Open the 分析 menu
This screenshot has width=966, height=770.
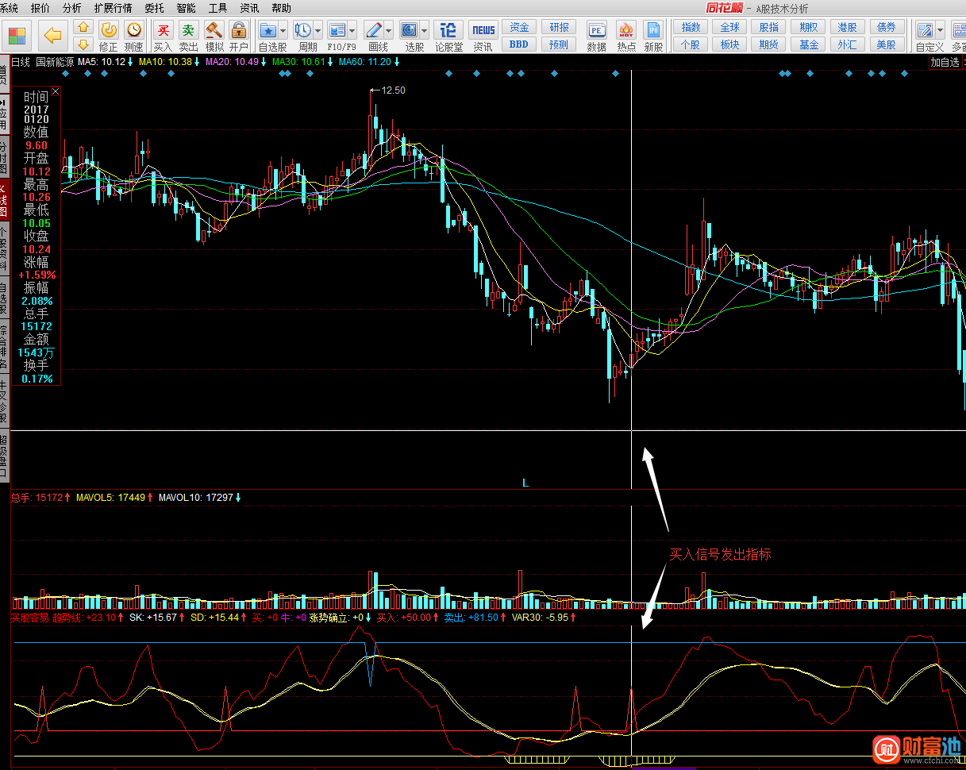(71, 8)
